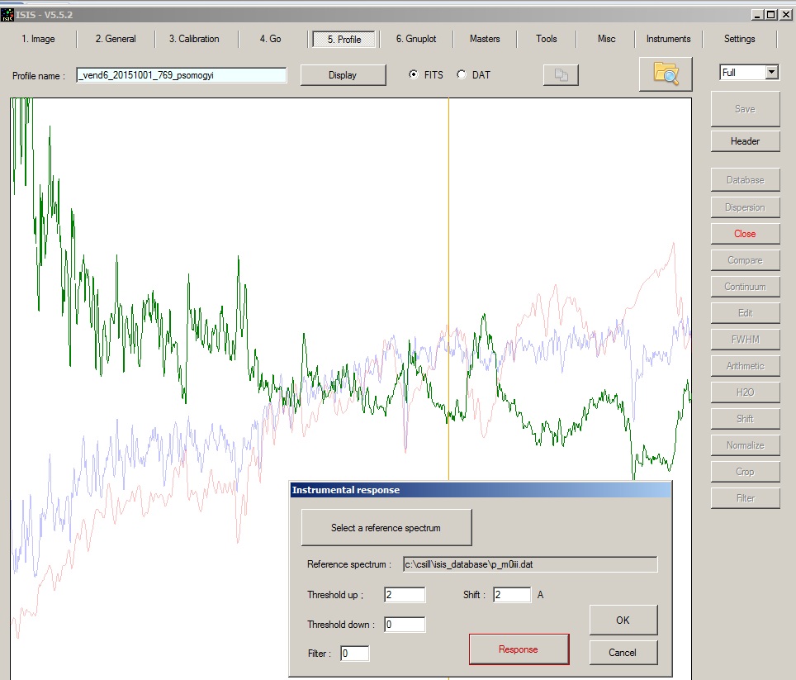Click the Continuum button
Viewport: 796px width, 680px height.
746,287
